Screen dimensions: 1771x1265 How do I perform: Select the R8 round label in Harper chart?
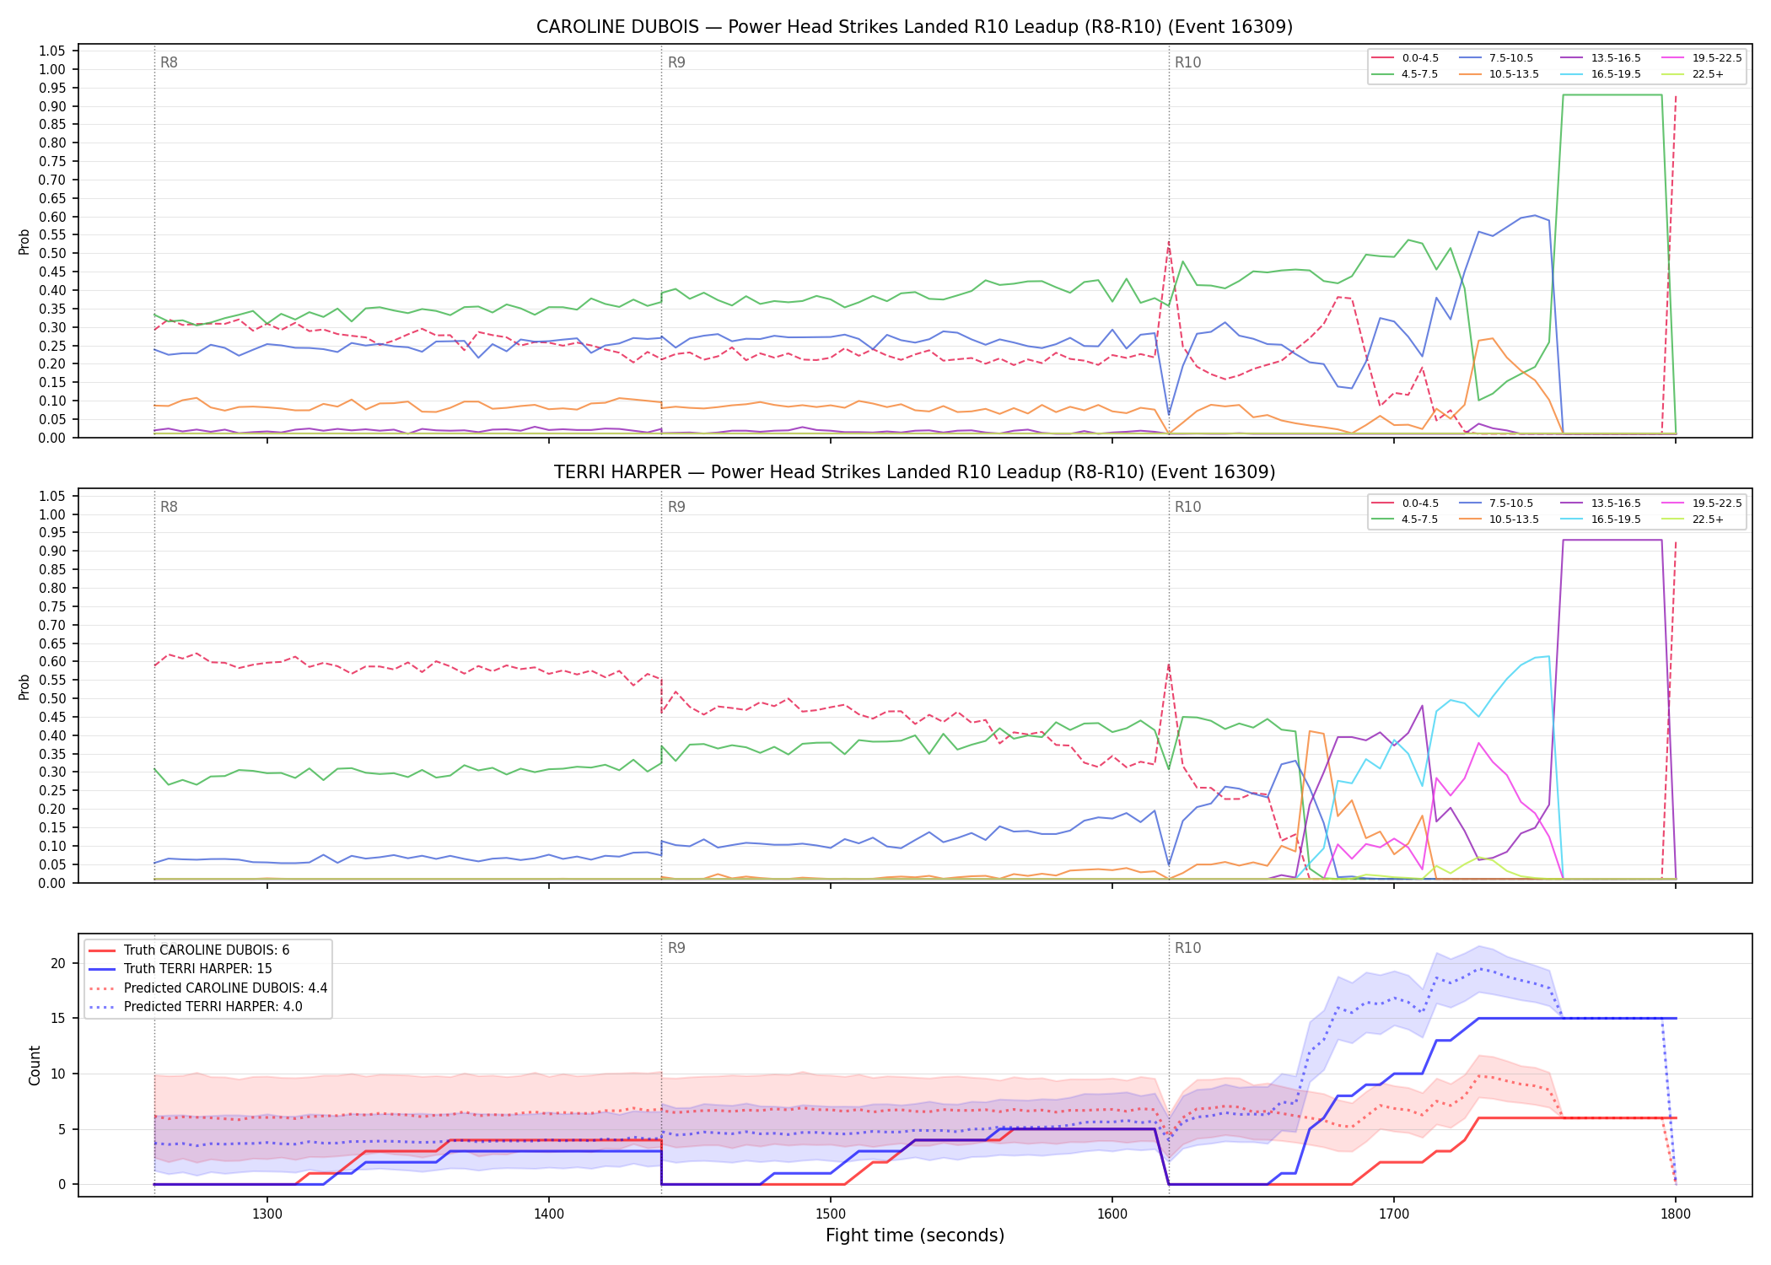point(169,507)
